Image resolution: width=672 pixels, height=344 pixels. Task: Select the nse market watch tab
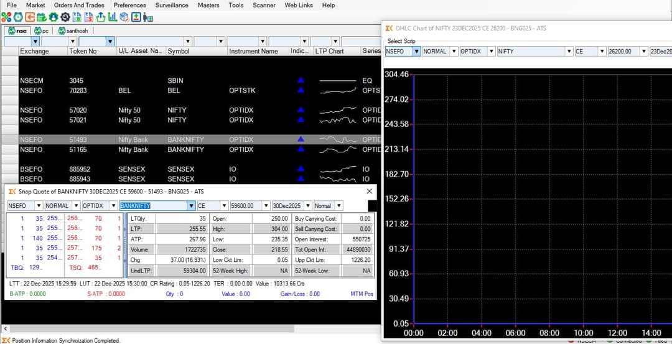click(x=17, y=31)
